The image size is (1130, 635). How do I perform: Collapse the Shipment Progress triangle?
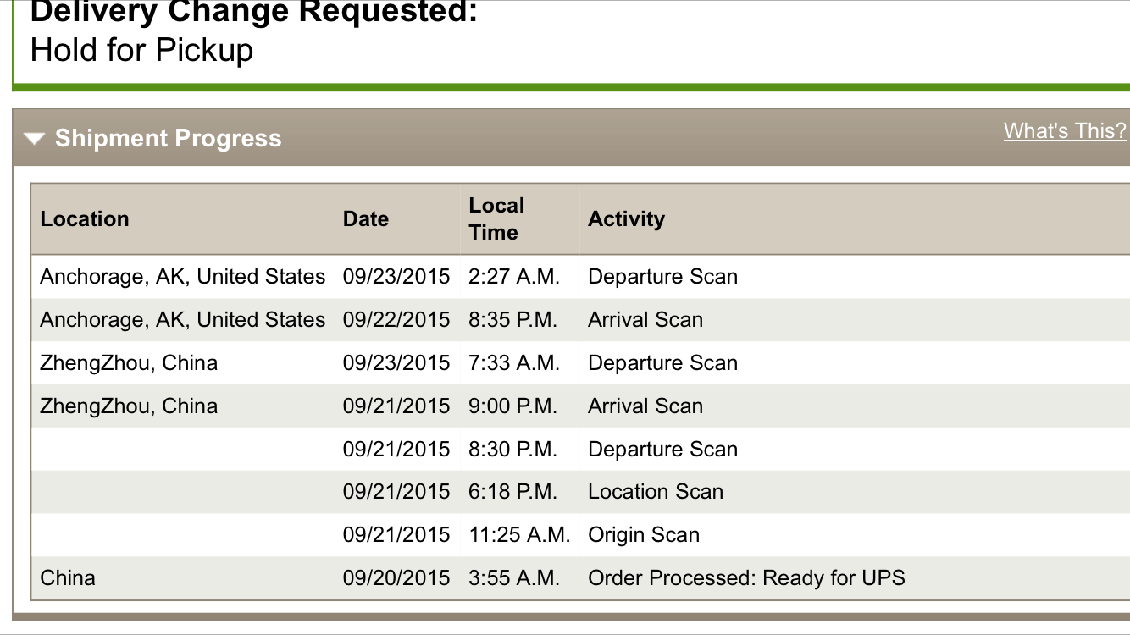click(x=34, y=139)
